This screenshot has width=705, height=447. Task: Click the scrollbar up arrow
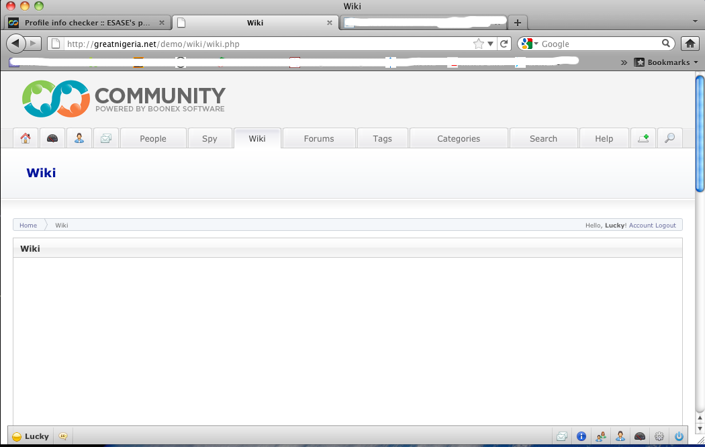[x=700, y=418]
